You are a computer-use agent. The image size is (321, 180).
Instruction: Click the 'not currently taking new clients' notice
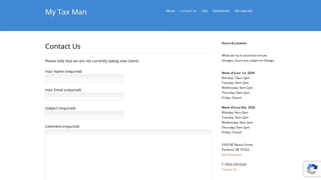tap(92, 61)
